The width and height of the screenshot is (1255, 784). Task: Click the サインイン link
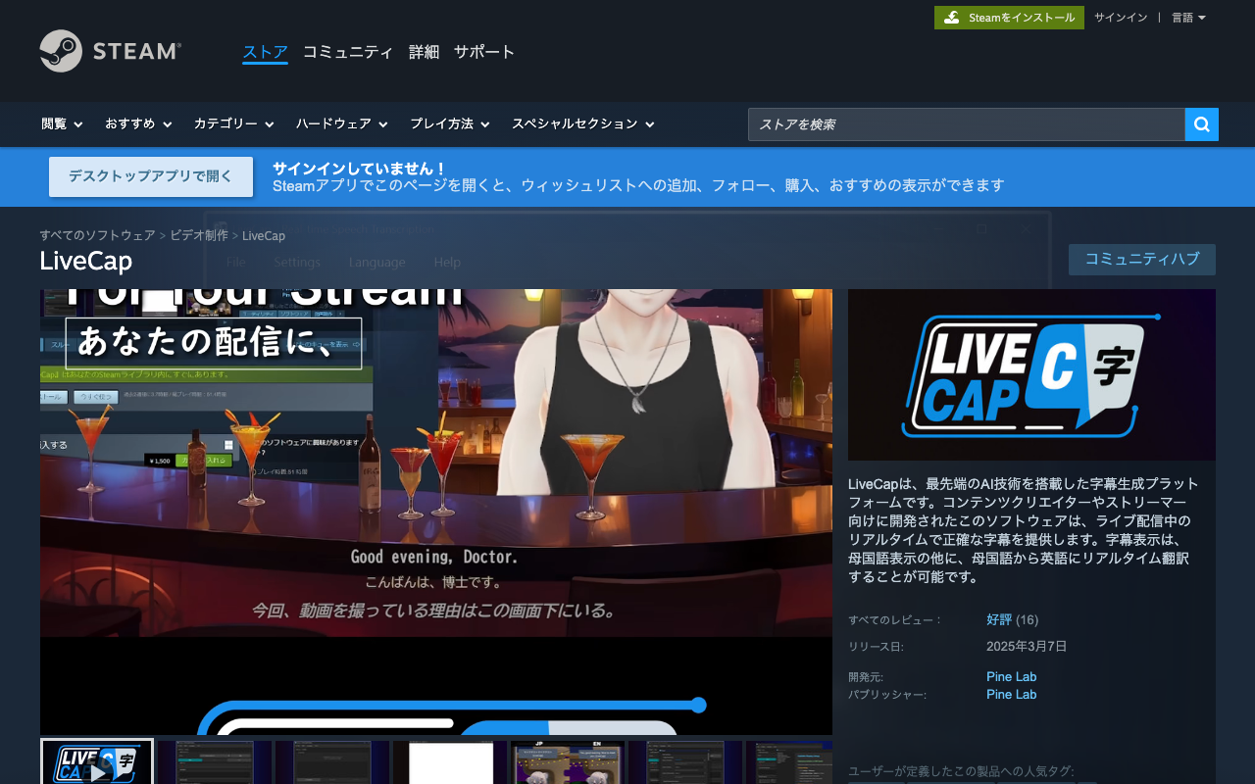click(x=1121, y=18)
